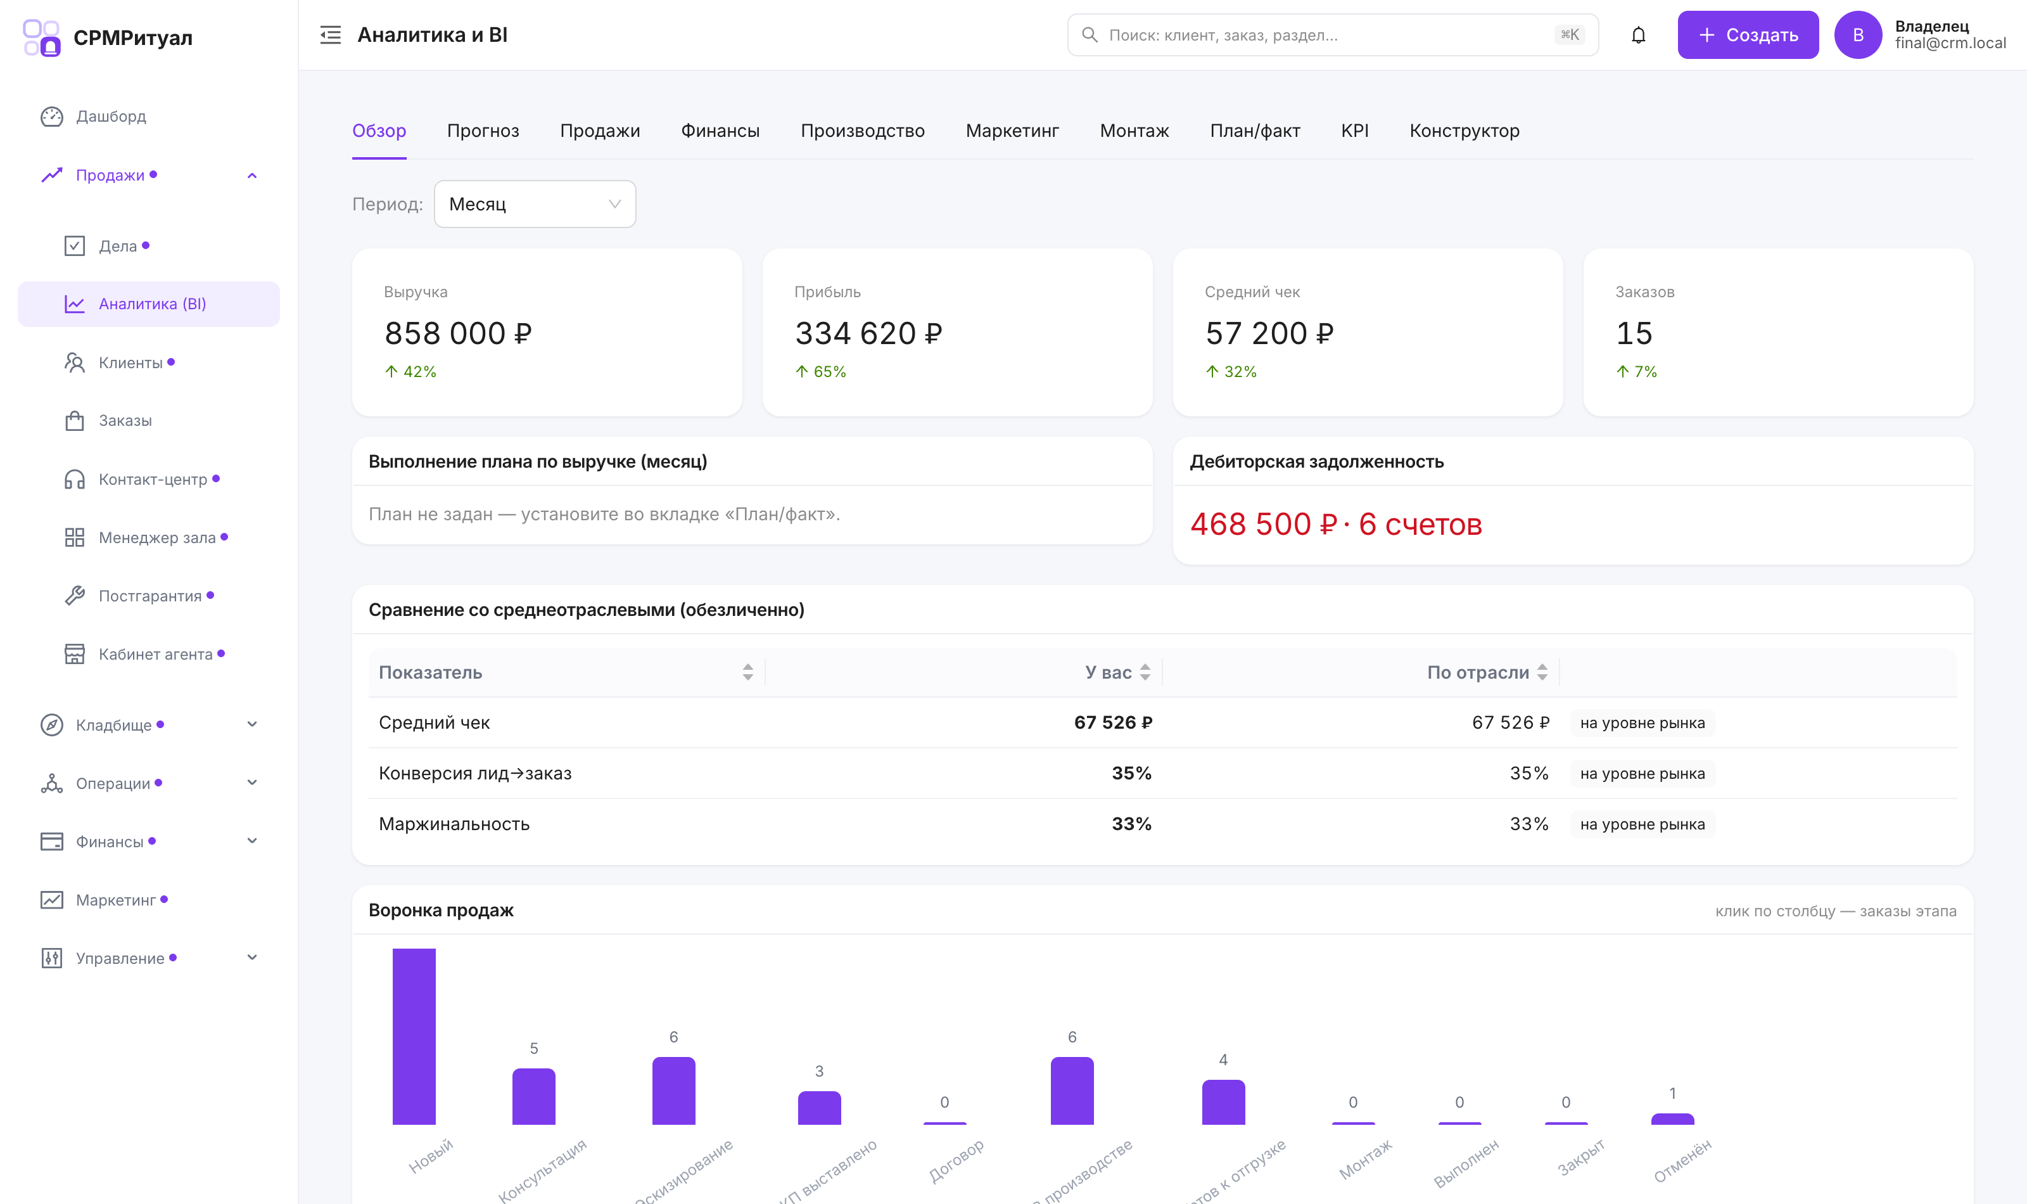
Task: Collapse the Продажи sidebar section
Action: coord(252,176)
